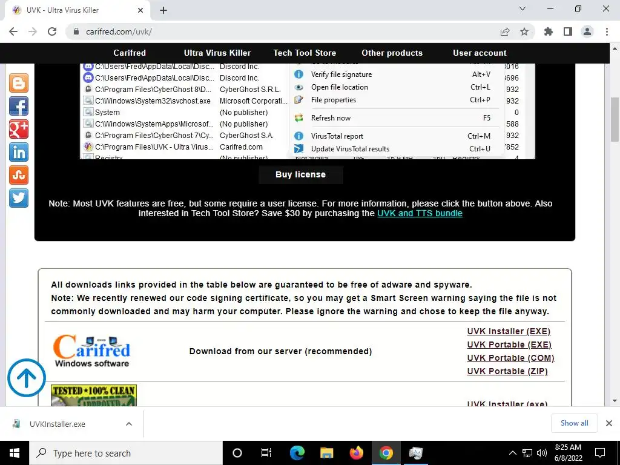
Task: Open Chrome side panel icon
Action: tap(568, 31)
